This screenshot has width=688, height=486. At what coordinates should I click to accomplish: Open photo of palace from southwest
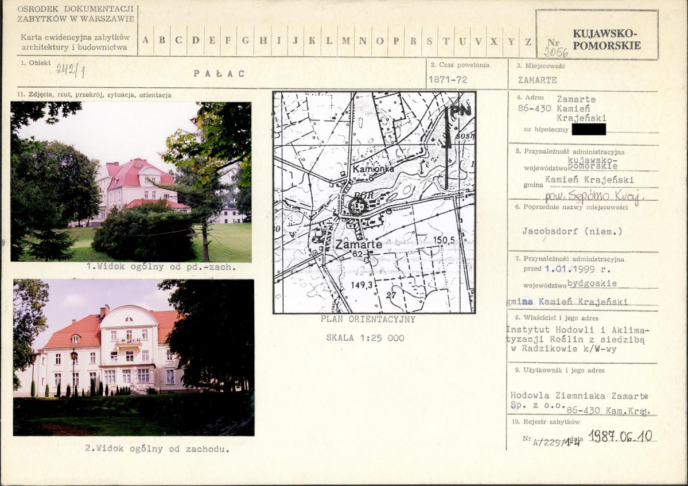pos(131,181)
